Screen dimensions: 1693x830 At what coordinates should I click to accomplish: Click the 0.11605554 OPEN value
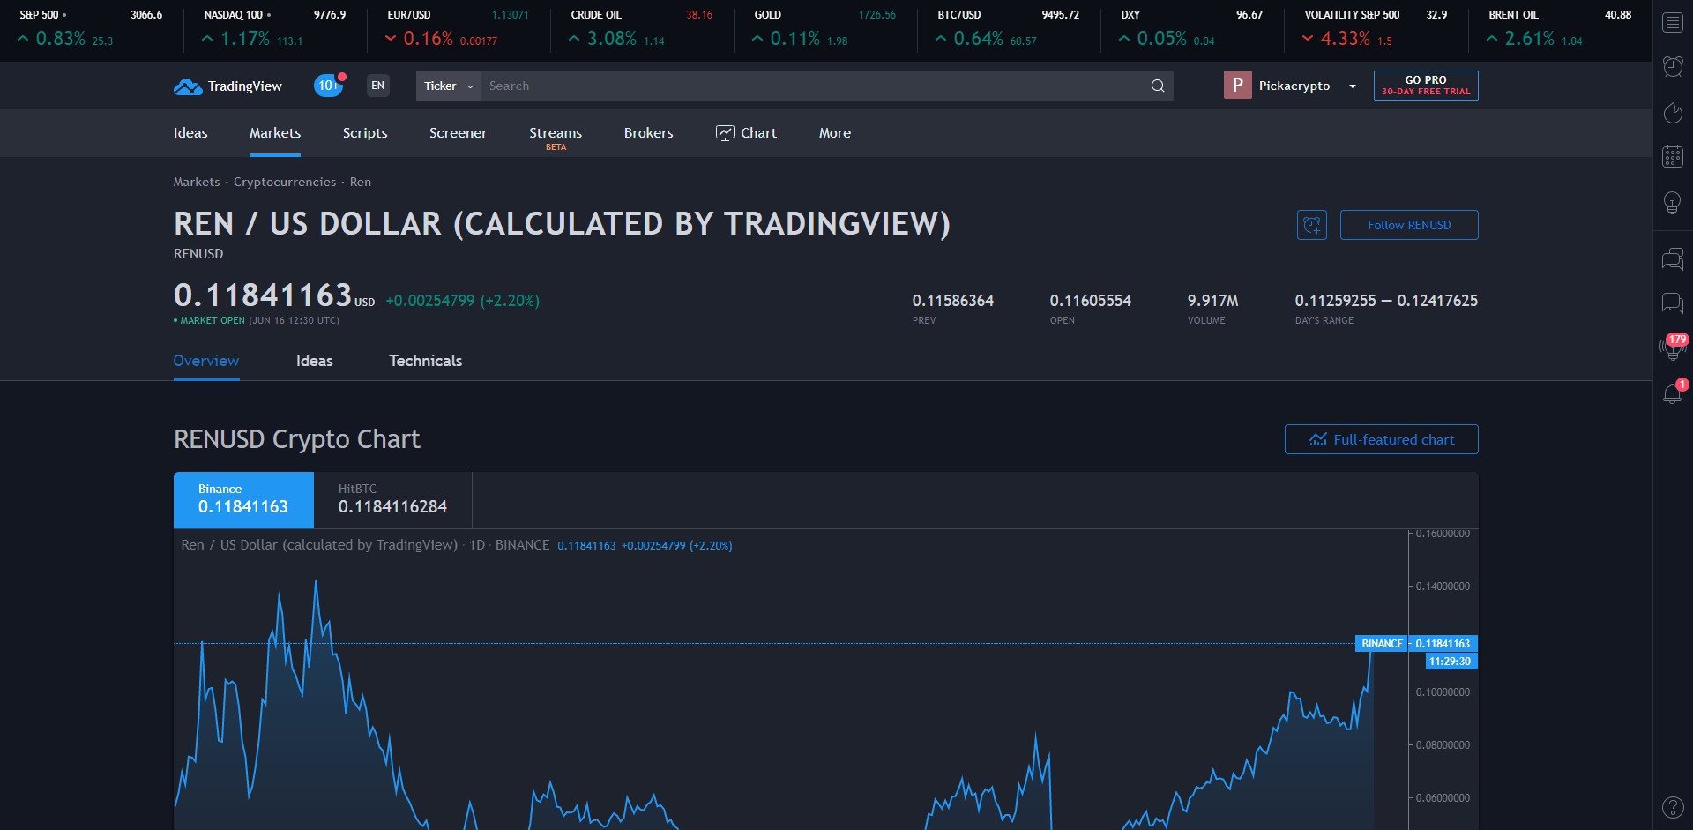coord(1091,301)
